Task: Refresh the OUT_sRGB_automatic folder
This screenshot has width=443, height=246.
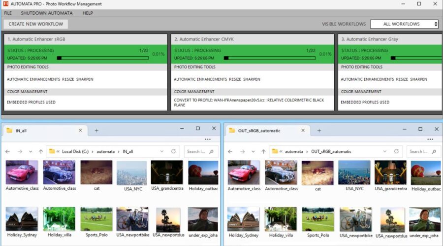Action: pos(396,151)
